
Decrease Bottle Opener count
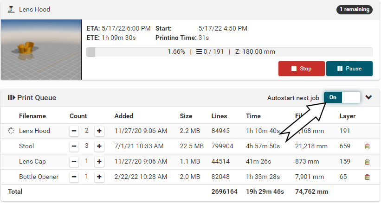click(74, 177)
